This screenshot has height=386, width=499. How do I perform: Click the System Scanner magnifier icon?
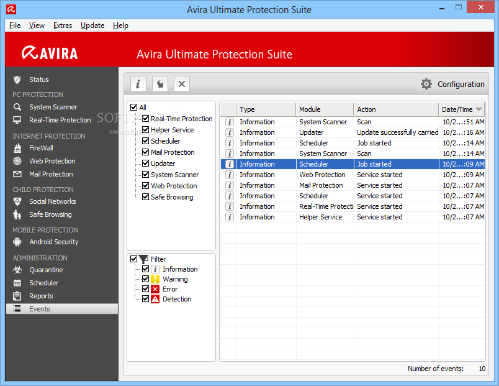[x=17, y=107]
